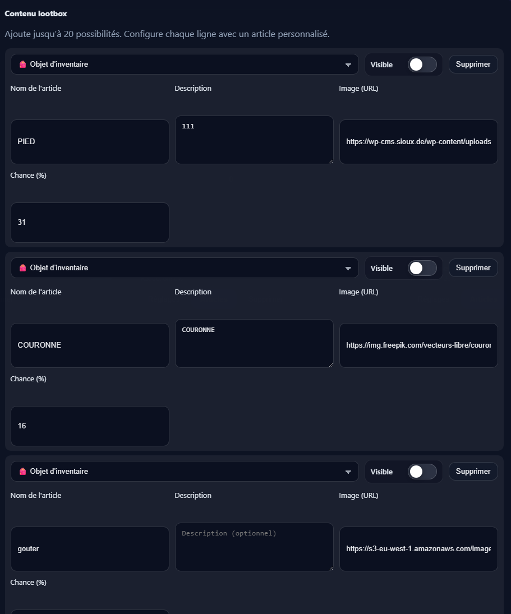This screenshot has height=614, width=511.
Task: Click the amazonaws image URL field
Action: click(x=418, y=549)
